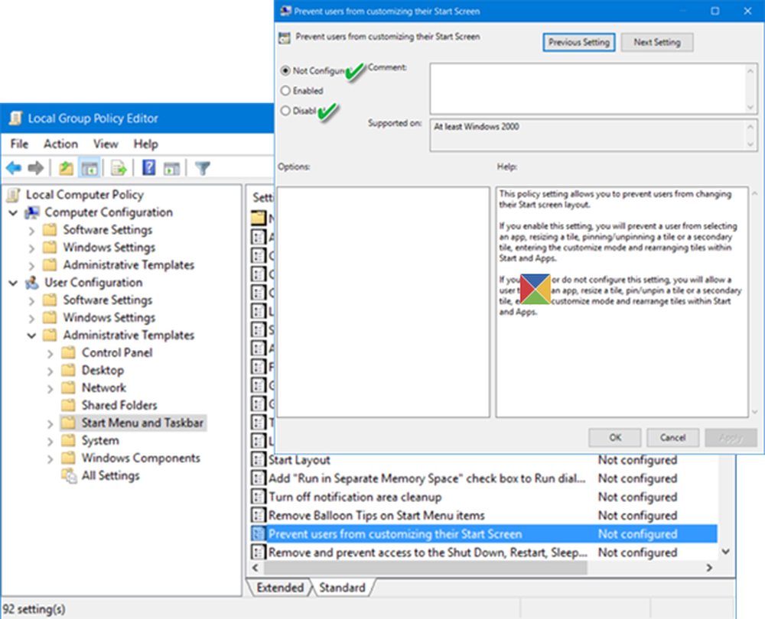Toggle the Show/Hide Action Pane icon
Screen dimensions: 765x619
coord(171,169)
